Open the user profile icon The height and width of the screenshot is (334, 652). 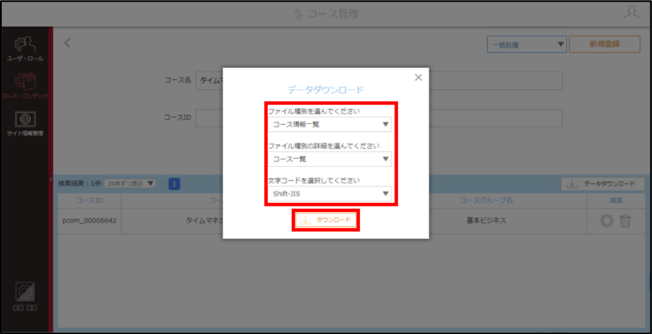click(631, 13)
